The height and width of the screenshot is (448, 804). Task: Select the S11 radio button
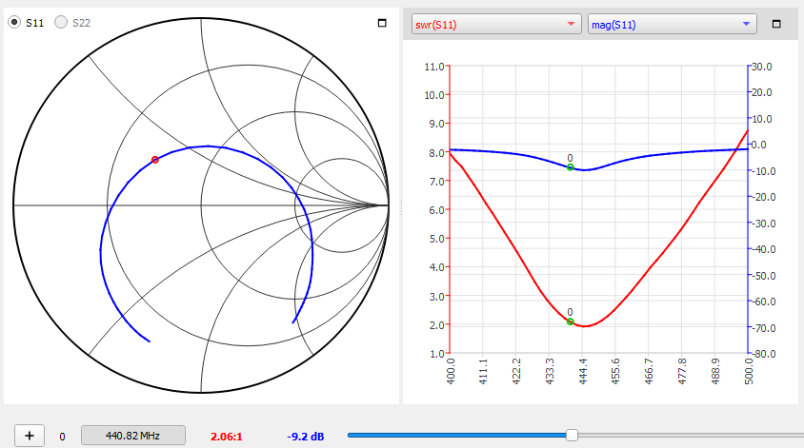pyautogui.click(x=14, y=23)
